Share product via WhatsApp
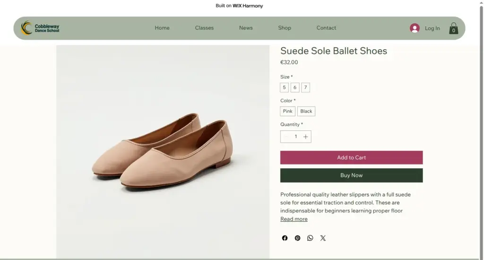This screenshot has height=260, width=484. (310, 238)
